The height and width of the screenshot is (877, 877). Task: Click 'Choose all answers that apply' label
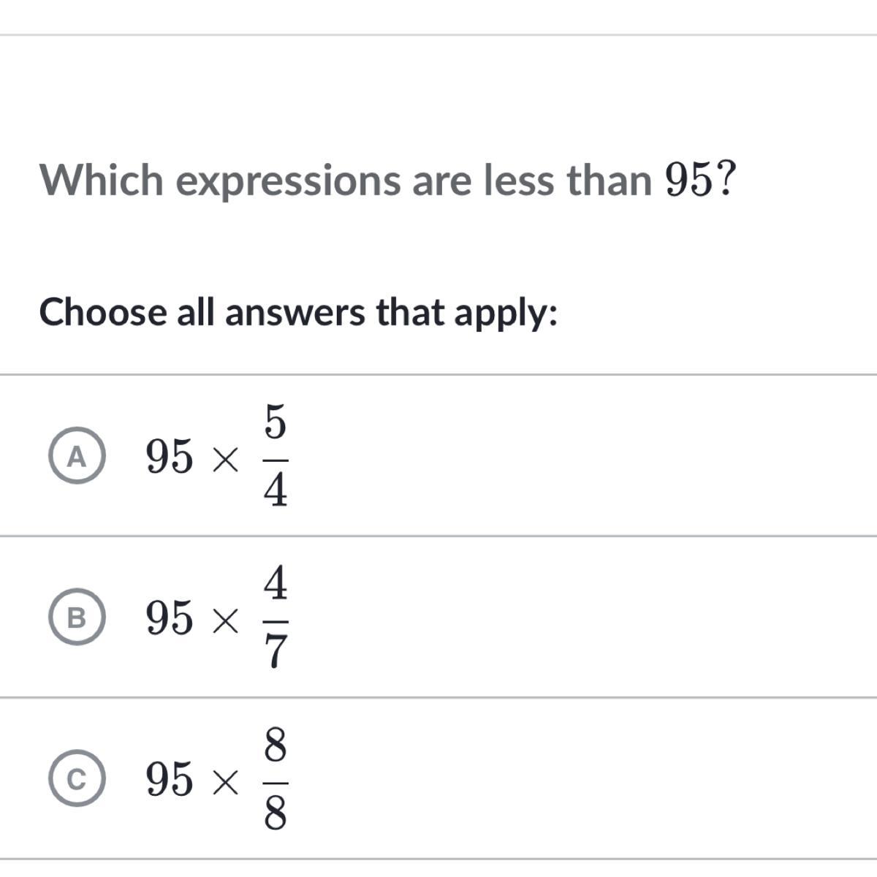click(299, 313)
